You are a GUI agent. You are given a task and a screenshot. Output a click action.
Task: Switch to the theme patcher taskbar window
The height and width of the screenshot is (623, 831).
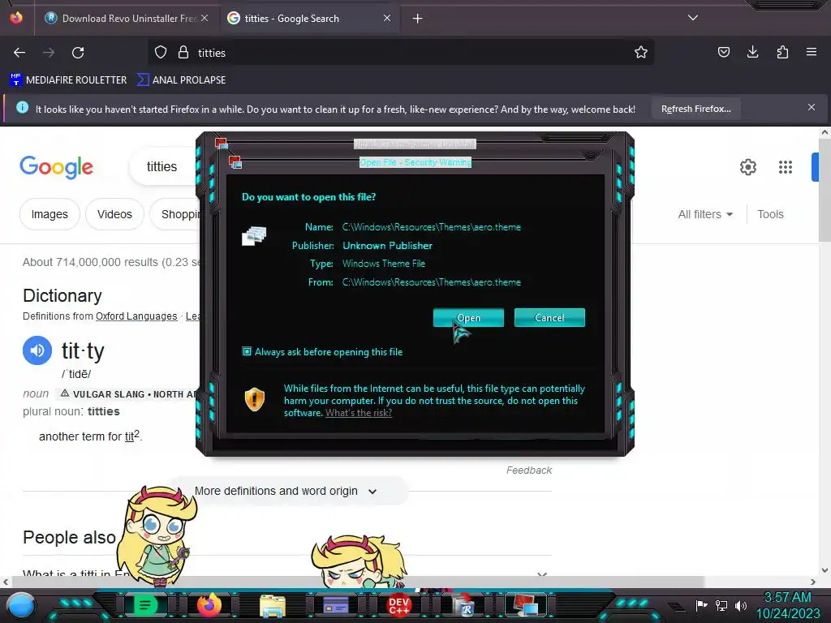tap(525, 605)
